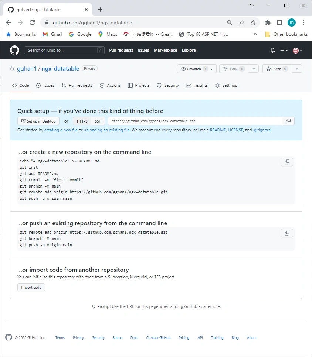Open the Pricing footer link
This screenshot has width=312, height=357.
(x=184, y=338)
